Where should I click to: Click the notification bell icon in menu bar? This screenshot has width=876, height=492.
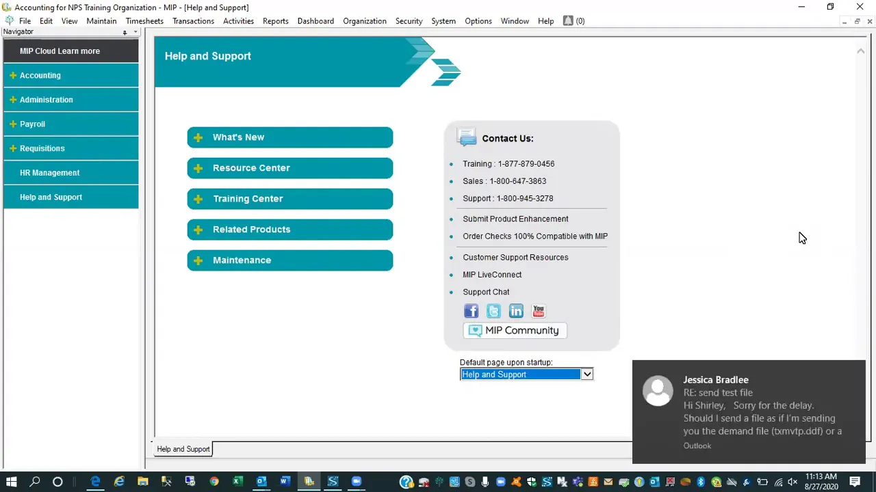point(568,21)
